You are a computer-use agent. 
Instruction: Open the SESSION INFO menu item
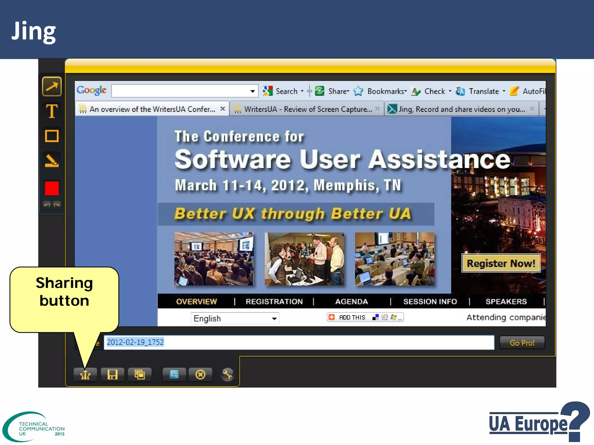[430, 302]
